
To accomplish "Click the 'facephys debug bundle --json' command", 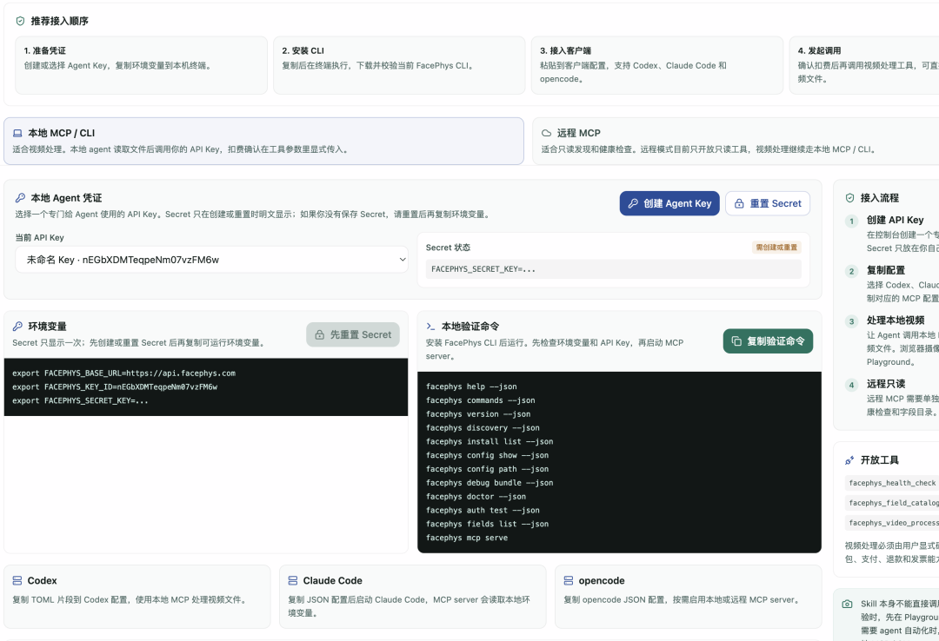I will pos(489,483).
